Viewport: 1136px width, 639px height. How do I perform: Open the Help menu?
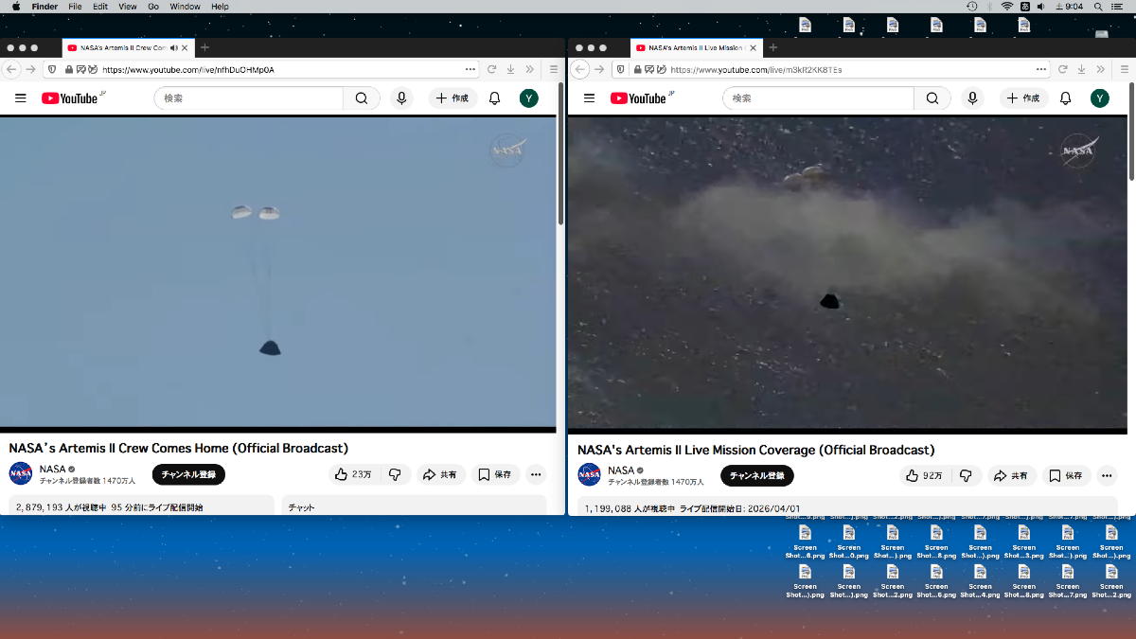[220, 7]
